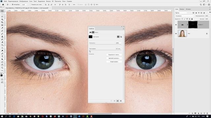This screenshot has height=118, width=211.
Task: Select the Lasso tool
Action: (x=2, y=17)
